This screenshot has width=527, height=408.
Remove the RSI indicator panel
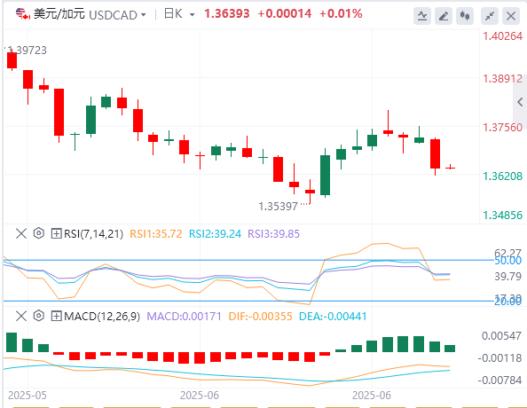(x=21, y=233)
